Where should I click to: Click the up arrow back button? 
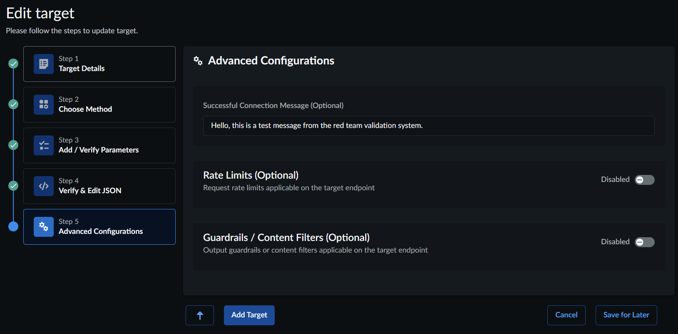tap(200, 315)
